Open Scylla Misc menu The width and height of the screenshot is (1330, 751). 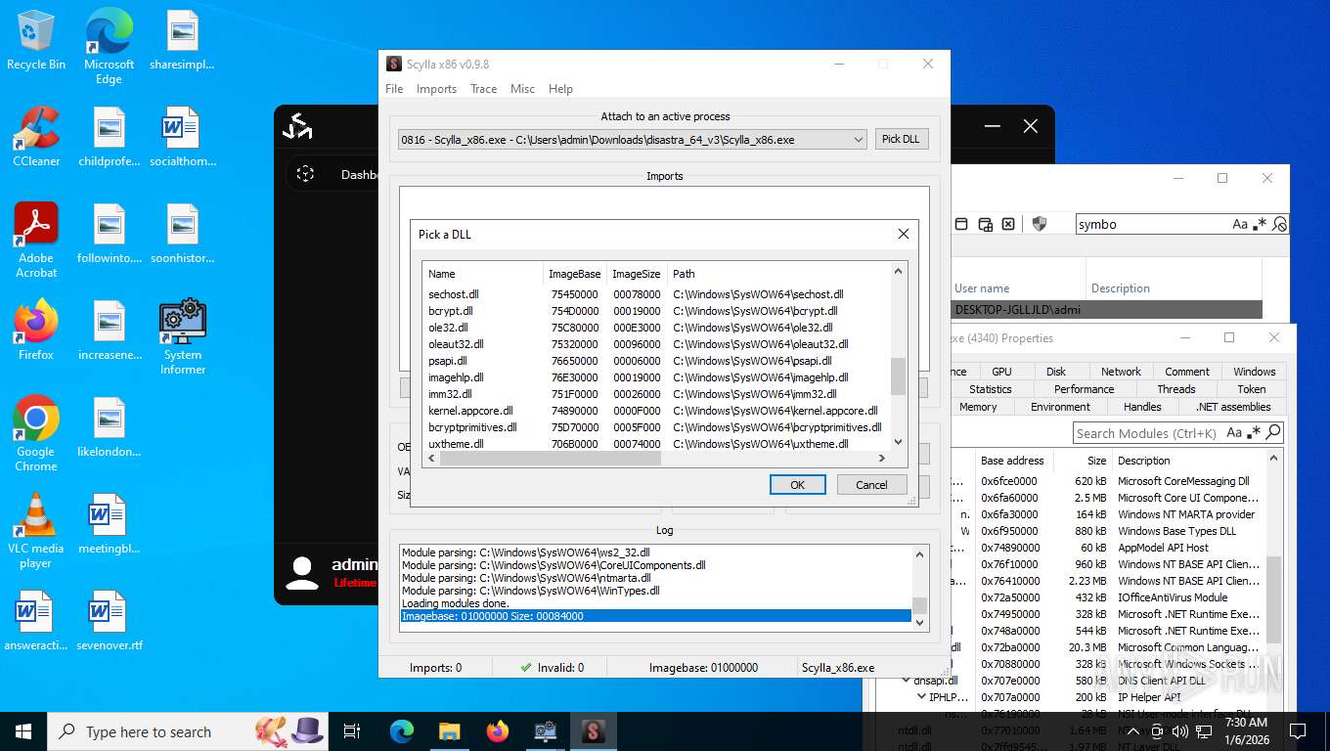522,89
